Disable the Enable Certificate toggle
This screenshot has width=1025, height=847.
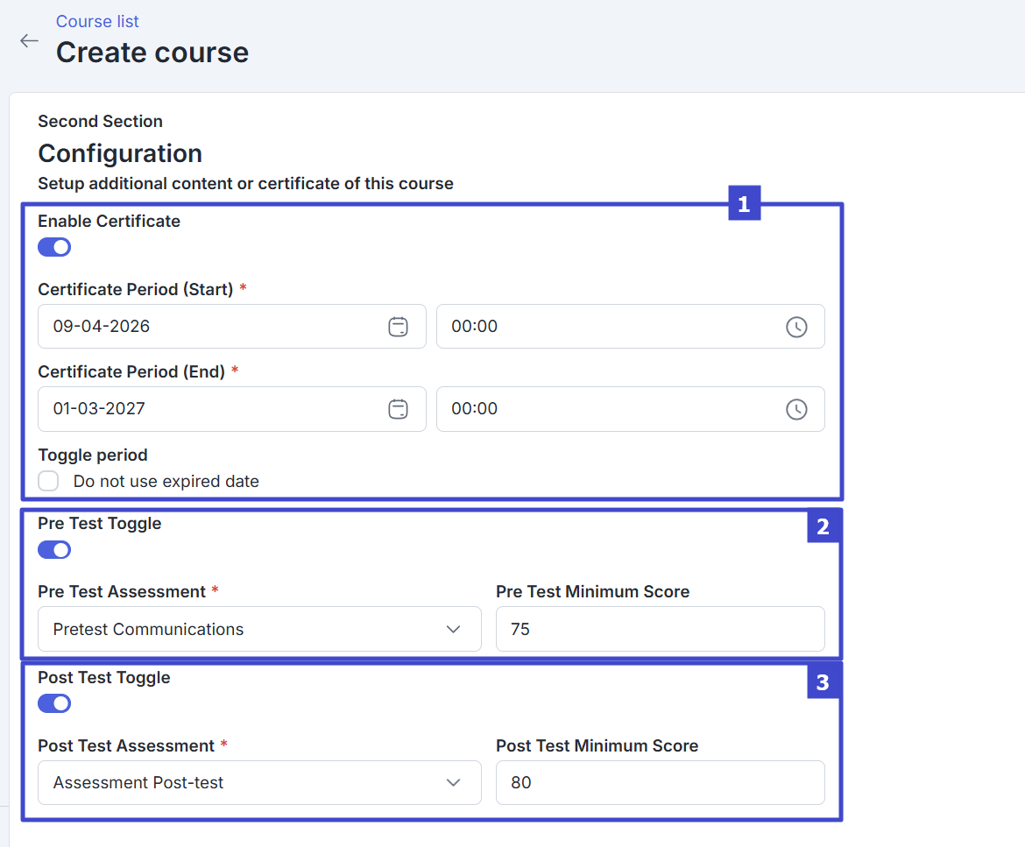click(x=54, y=248)
